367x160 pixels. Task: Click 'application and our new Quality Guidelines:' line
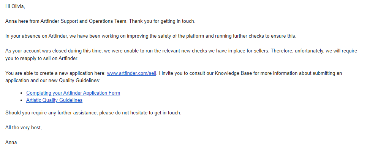pos(53,80)
